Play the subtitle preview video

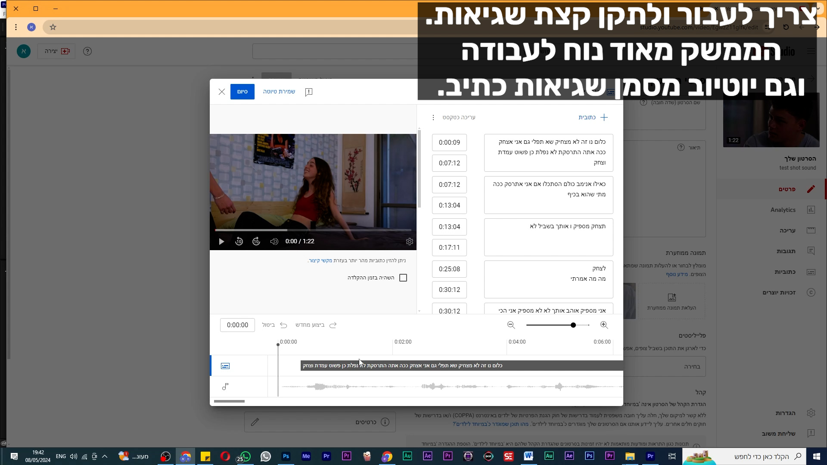click(221, 242)
